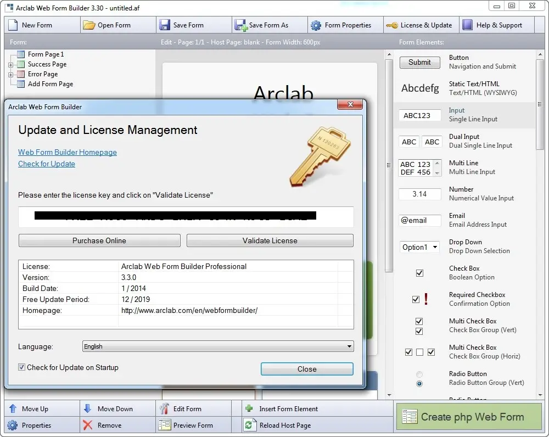The width and height of the screenshot is (549, 437).
Task: Click the Move Down arrow icon
Action: pos(87,408)
